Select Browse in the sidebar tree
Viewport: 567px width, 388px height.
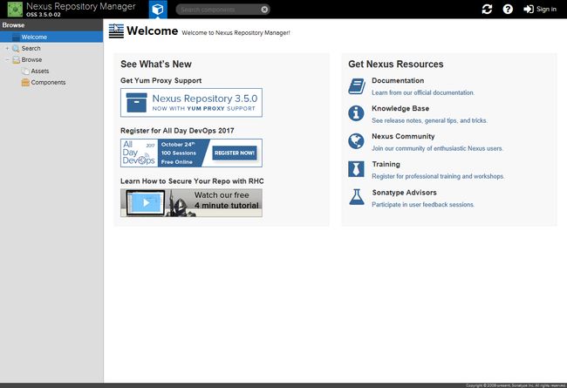click(x=31, y=59)
